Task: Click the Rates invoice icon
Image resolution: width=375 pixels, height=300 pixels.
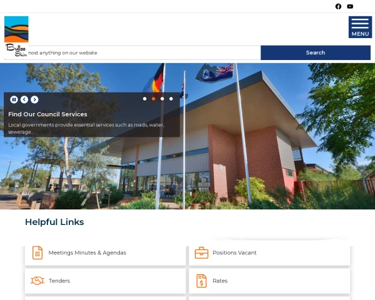Action: pyautogui.click(x=201, y=281)
